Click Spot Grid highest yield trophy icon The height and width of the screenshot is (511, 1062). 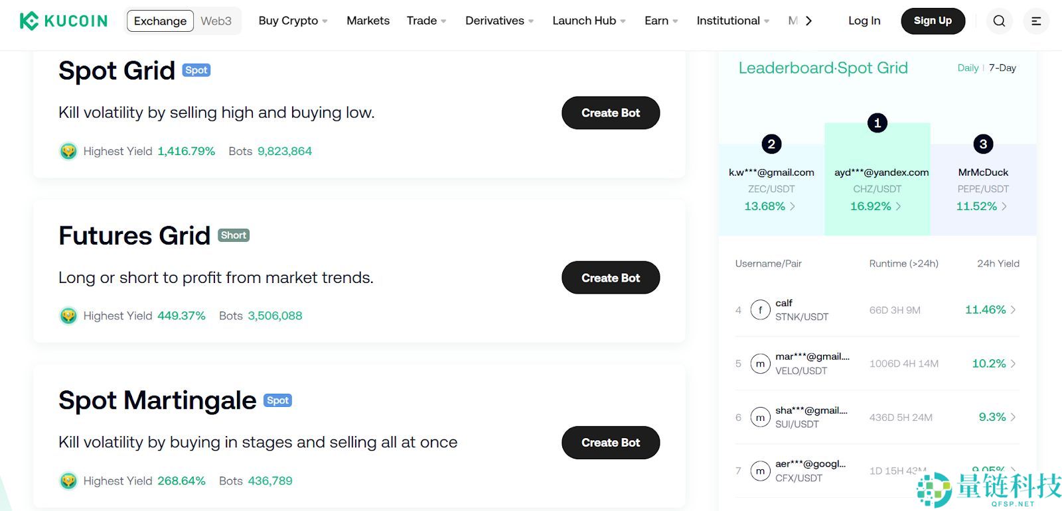pyautogui.click(x=68, y=151)
